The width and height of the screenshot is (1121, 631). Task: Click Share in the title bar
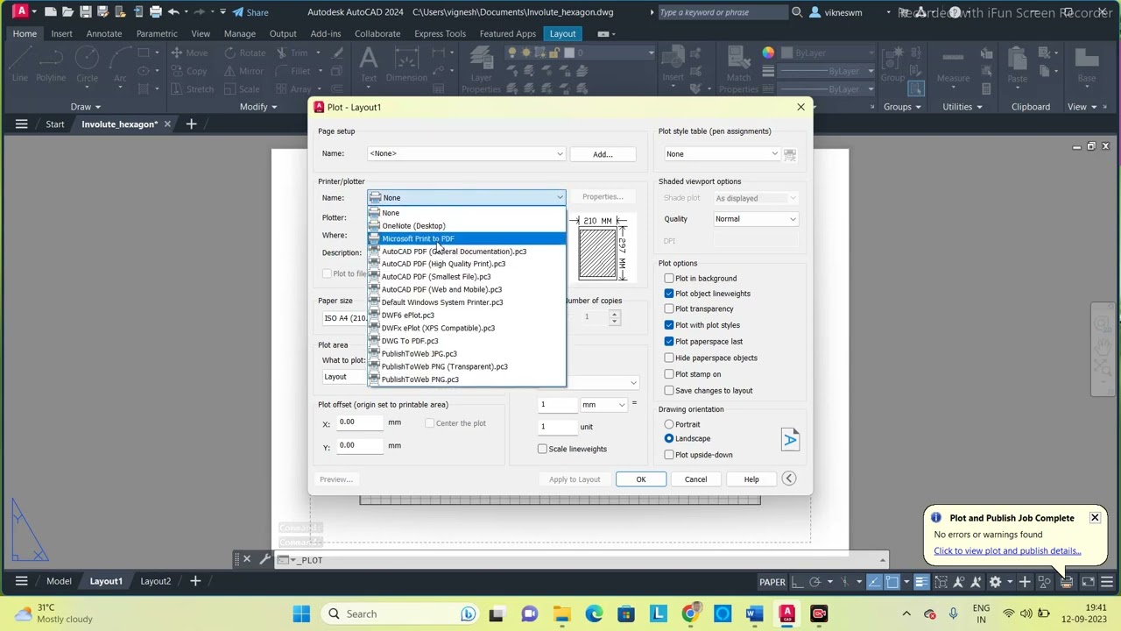point(250,12)
